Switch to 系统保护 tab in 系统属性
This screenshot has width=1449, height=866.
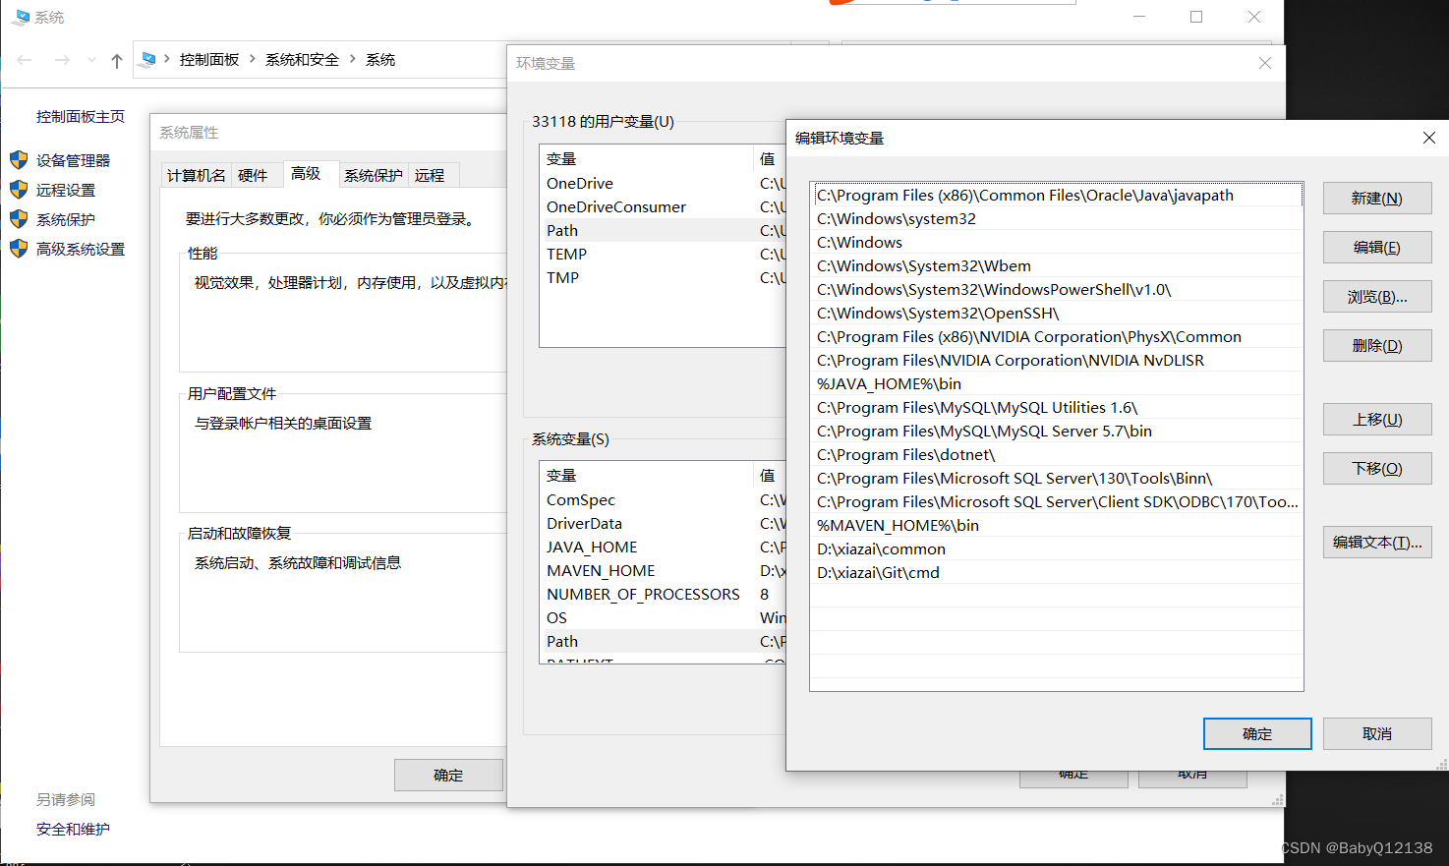[374, 175]
